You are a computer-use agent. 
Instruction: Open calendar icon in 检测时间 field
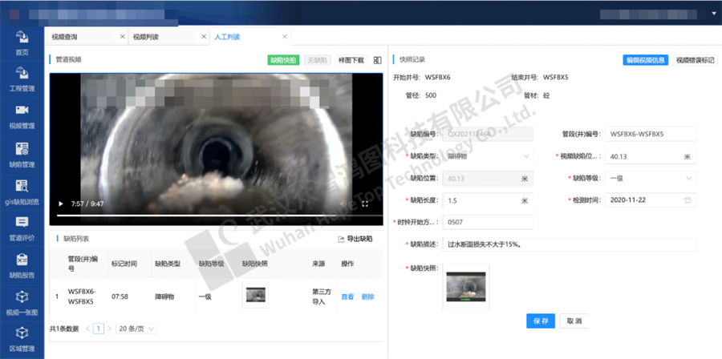pos(688,200)
